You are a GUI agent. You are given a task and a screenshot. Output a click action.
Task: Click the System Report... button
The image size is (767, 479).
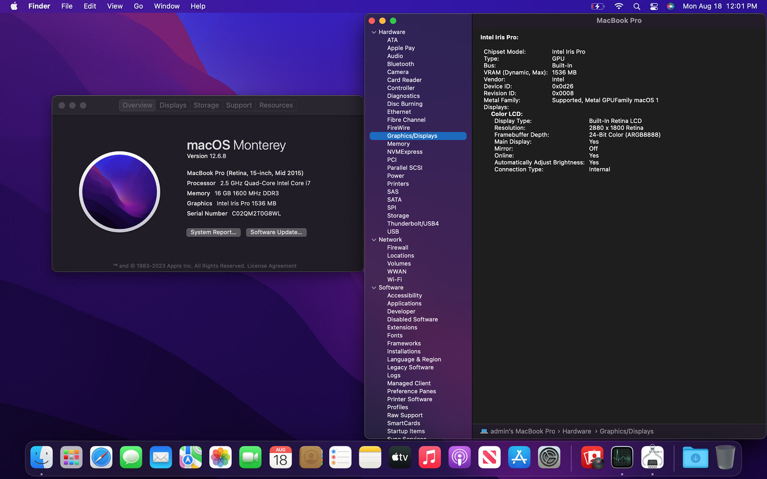[x=213, y=232]
